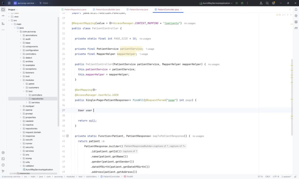Viewport: 299px width, 179px height.
Task: Click globe icon before AccessManager in RequestMapping
Action: (x=111, y=23)
